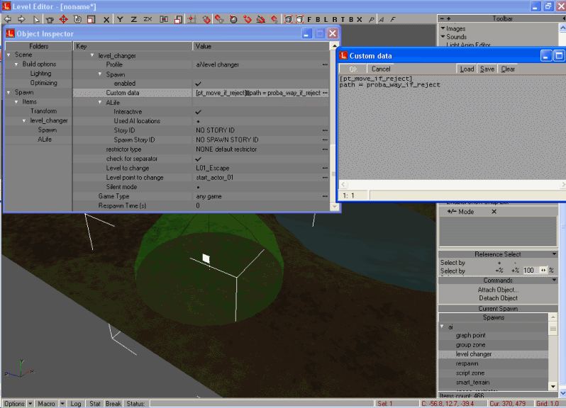This screenshot has width=566, height=408.
Task: Collapse the ALife property group
Action: pyautogui.click(x=100, y=103)
